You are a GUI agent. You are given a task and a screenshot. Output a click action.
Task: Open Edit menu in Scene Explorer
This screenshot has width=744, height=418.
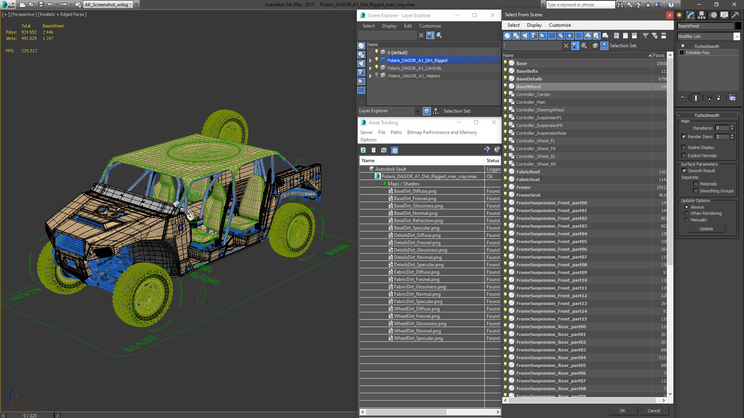tap(408, 26)
